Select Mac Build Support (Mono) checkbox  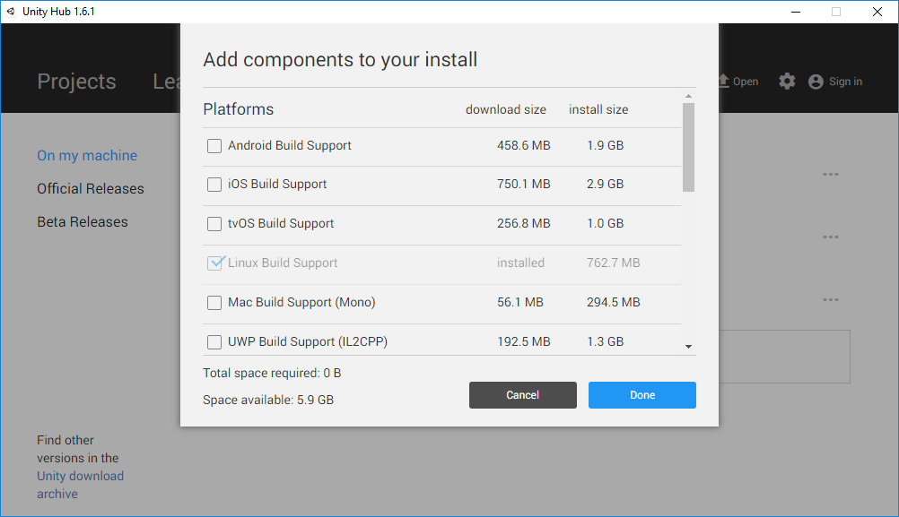point(214,302)
